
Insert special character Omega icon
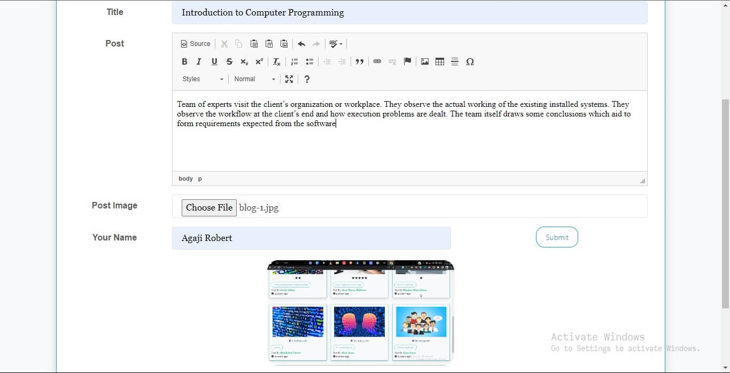[x=470, y=62]
